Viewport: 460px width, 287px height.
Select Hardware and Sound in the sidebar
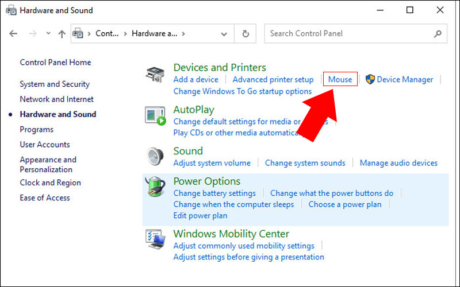point(58,114)
